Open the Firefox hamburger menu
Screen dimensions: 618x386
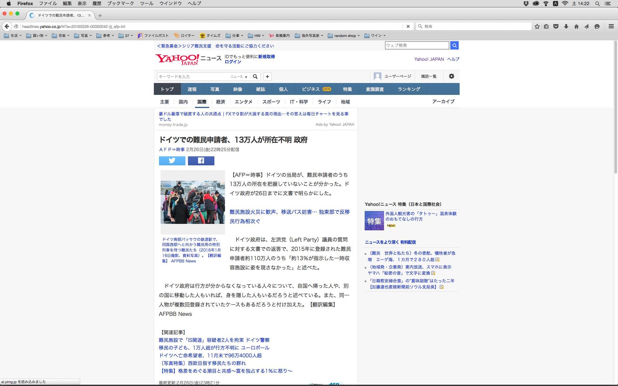pos(611,26)
